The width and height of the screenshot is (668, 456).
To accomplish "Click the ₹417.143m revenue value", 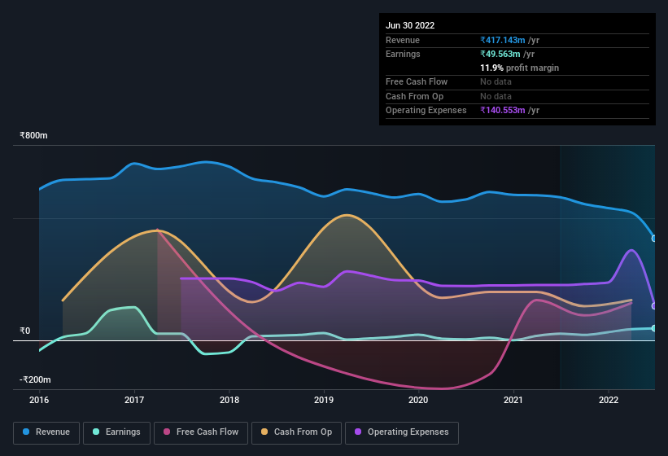I will point(503,40).
